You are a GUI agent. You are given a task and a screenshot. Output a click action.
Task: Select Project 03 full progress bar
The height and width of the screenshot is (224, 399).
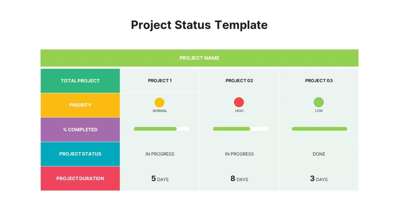320,129
